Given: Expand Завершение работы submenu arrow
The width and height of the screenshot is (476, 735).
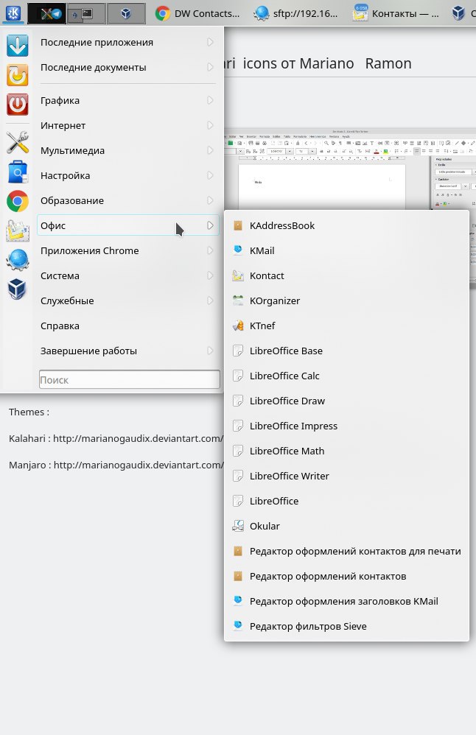Looking at the screenshot, I should (x=210, y=351).
